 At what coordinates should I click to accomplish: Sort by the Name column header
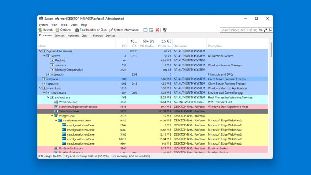[76, 44]
